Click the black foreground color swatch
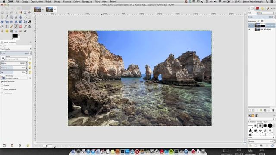276x155 pixels. (15, 36)
